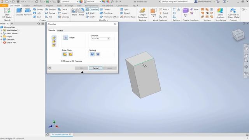Click Convert to Sheet Metal

(233, 13)
